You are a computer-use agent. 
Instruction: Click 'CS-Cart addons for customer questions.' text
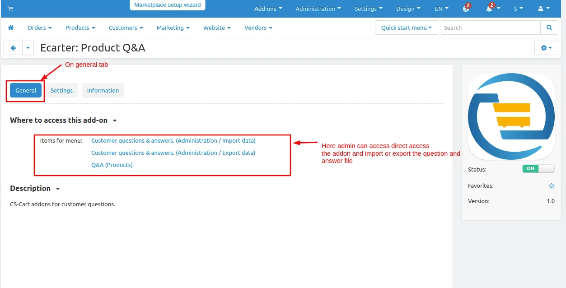[x=63, y=204]
